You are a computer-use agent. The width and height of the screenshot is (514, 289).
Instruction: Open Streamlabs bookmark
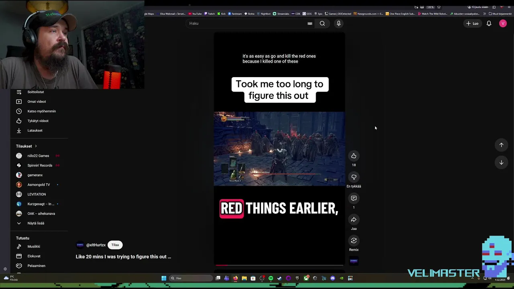281,14
